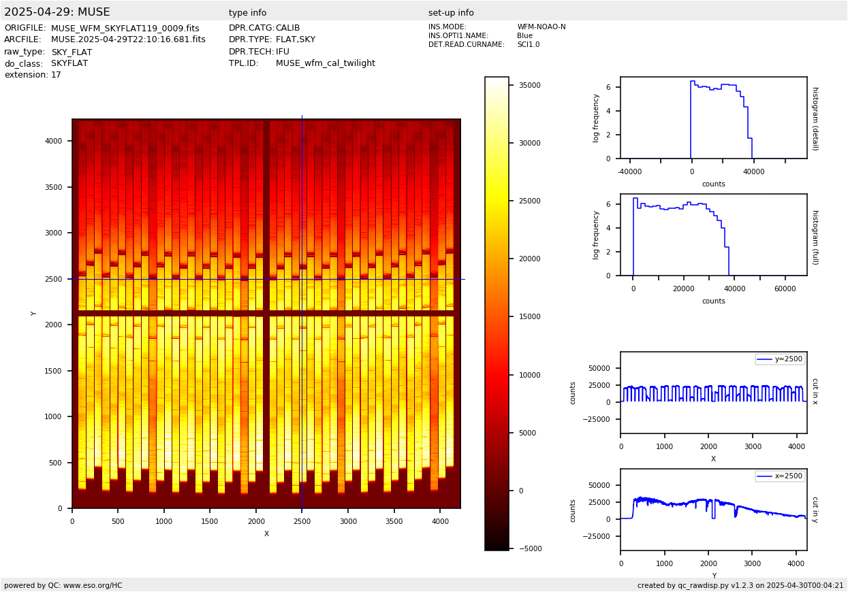Select the cut in x profile plot

tap(713, 393)
